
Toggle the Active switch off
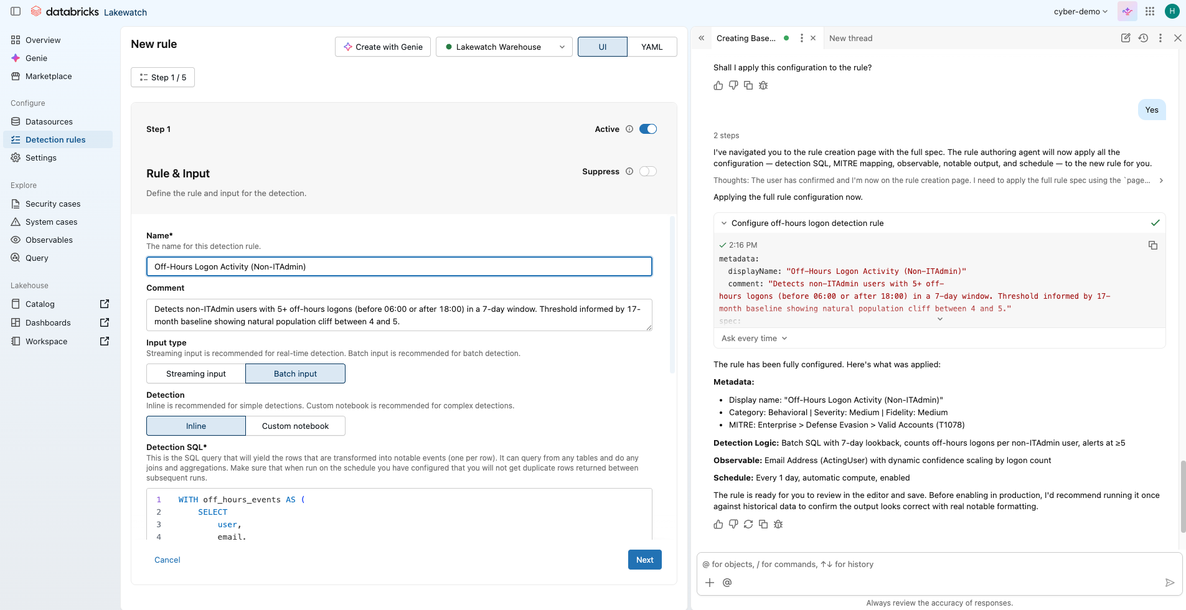[x=648, y=129]
